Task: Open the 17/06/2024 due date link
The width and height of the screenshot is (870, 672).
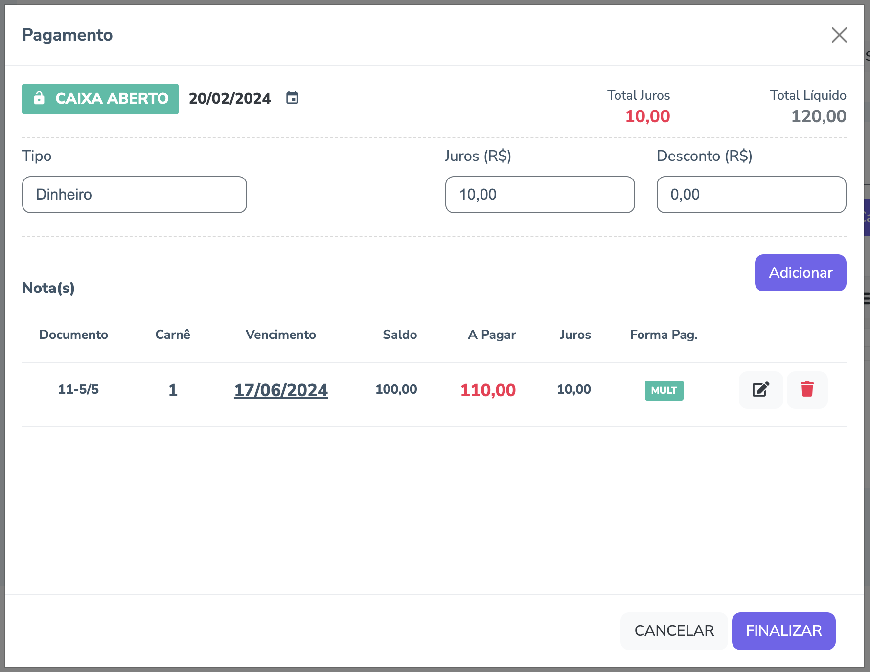Action: coord(281,390)
